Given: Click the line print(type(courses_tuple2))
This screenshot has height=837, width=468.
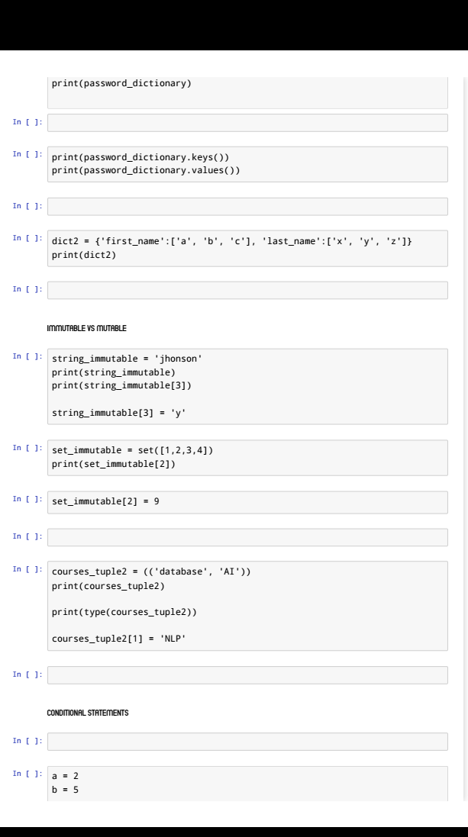Looking at the screenshot, I should [x=124, y=612].
